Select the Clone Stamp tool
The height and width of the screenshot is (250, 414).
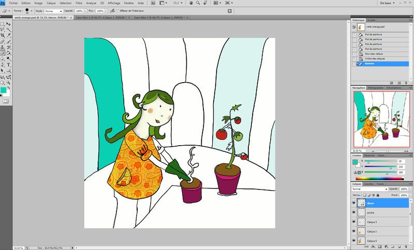point(3,48)
